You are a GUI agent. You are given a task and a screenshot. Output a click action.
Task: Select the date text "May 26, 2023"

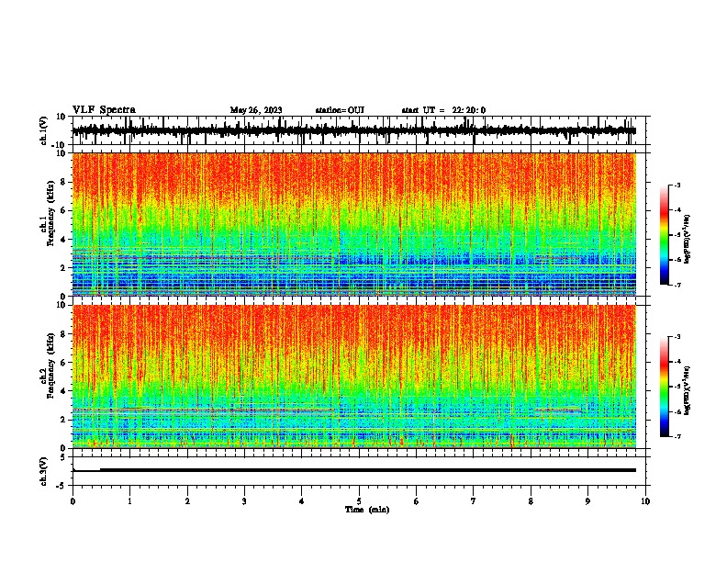[x=256, y=110]
